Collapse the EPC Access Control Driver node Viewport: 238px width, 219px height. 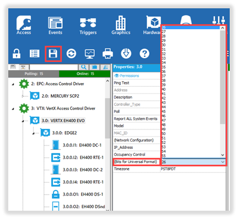coord(13,84)
